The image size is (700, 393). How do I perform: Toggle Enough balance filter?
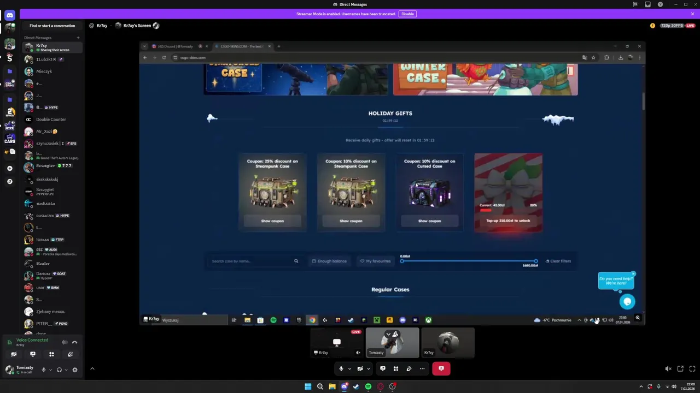tap(329, 261)
